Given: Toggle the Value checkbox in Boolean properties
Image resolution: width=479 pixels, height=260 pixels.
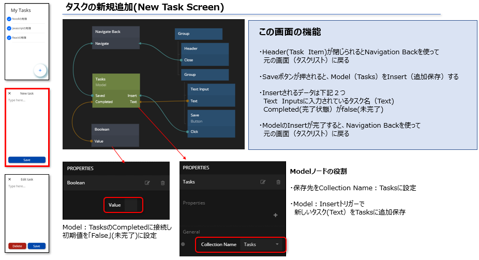Looking at the screenshot, I should click(x=131, y=205).
